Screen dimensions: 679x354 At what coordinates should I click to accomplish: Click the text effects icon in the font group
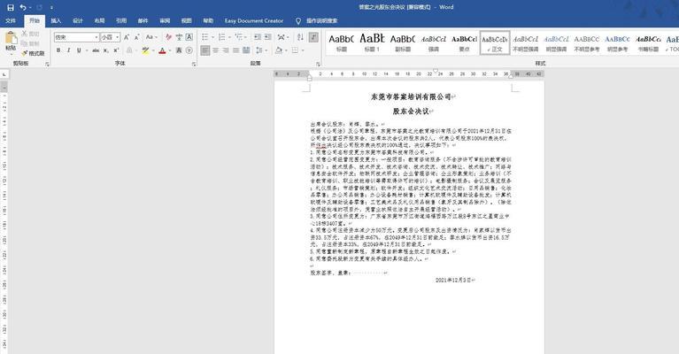129,50
